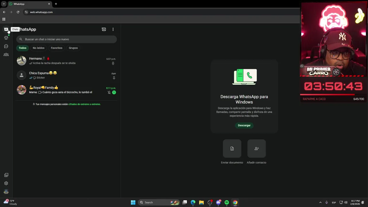Open File Explorer from taskbar
The height and width of the screenshot is (207, 368).
[201, 202]
